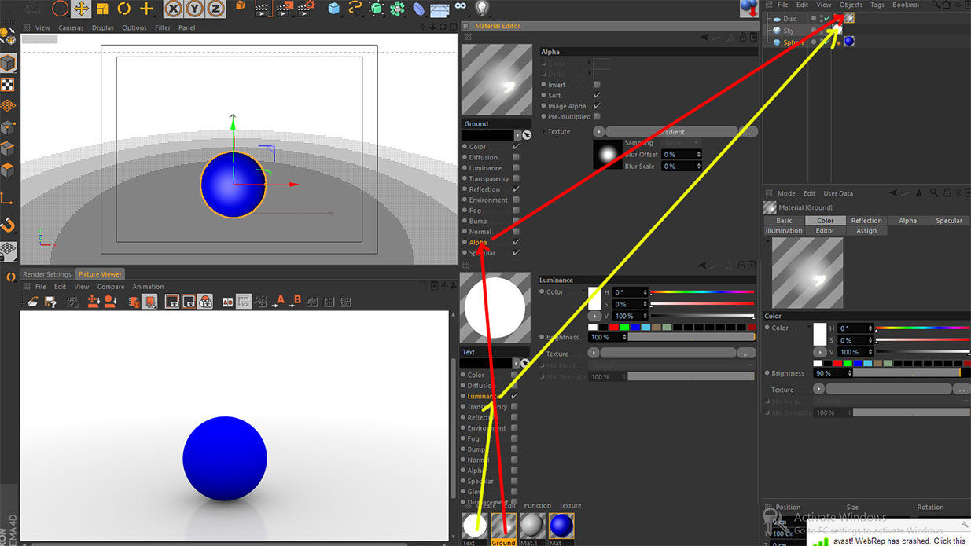Select the Sphere object in Object Manager
This screenshot has height=546, width=971.
click(x=793, y=42)
